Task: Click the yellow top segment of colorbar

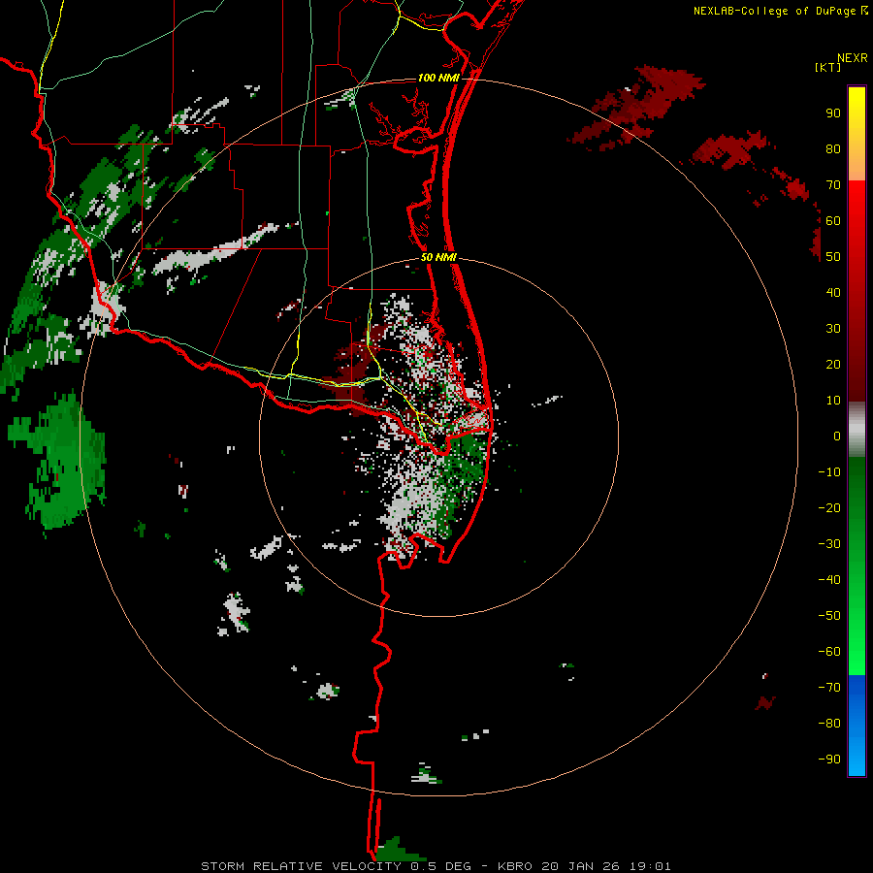Action: (x=857, y=134)
